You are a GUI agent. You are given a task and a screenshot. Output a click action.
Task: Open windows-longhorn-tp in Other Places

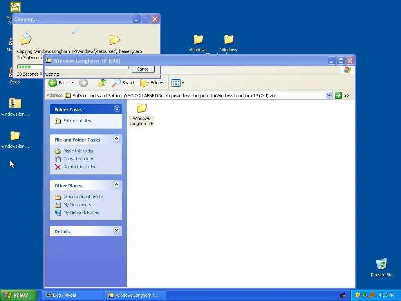[x=83, y=197]
